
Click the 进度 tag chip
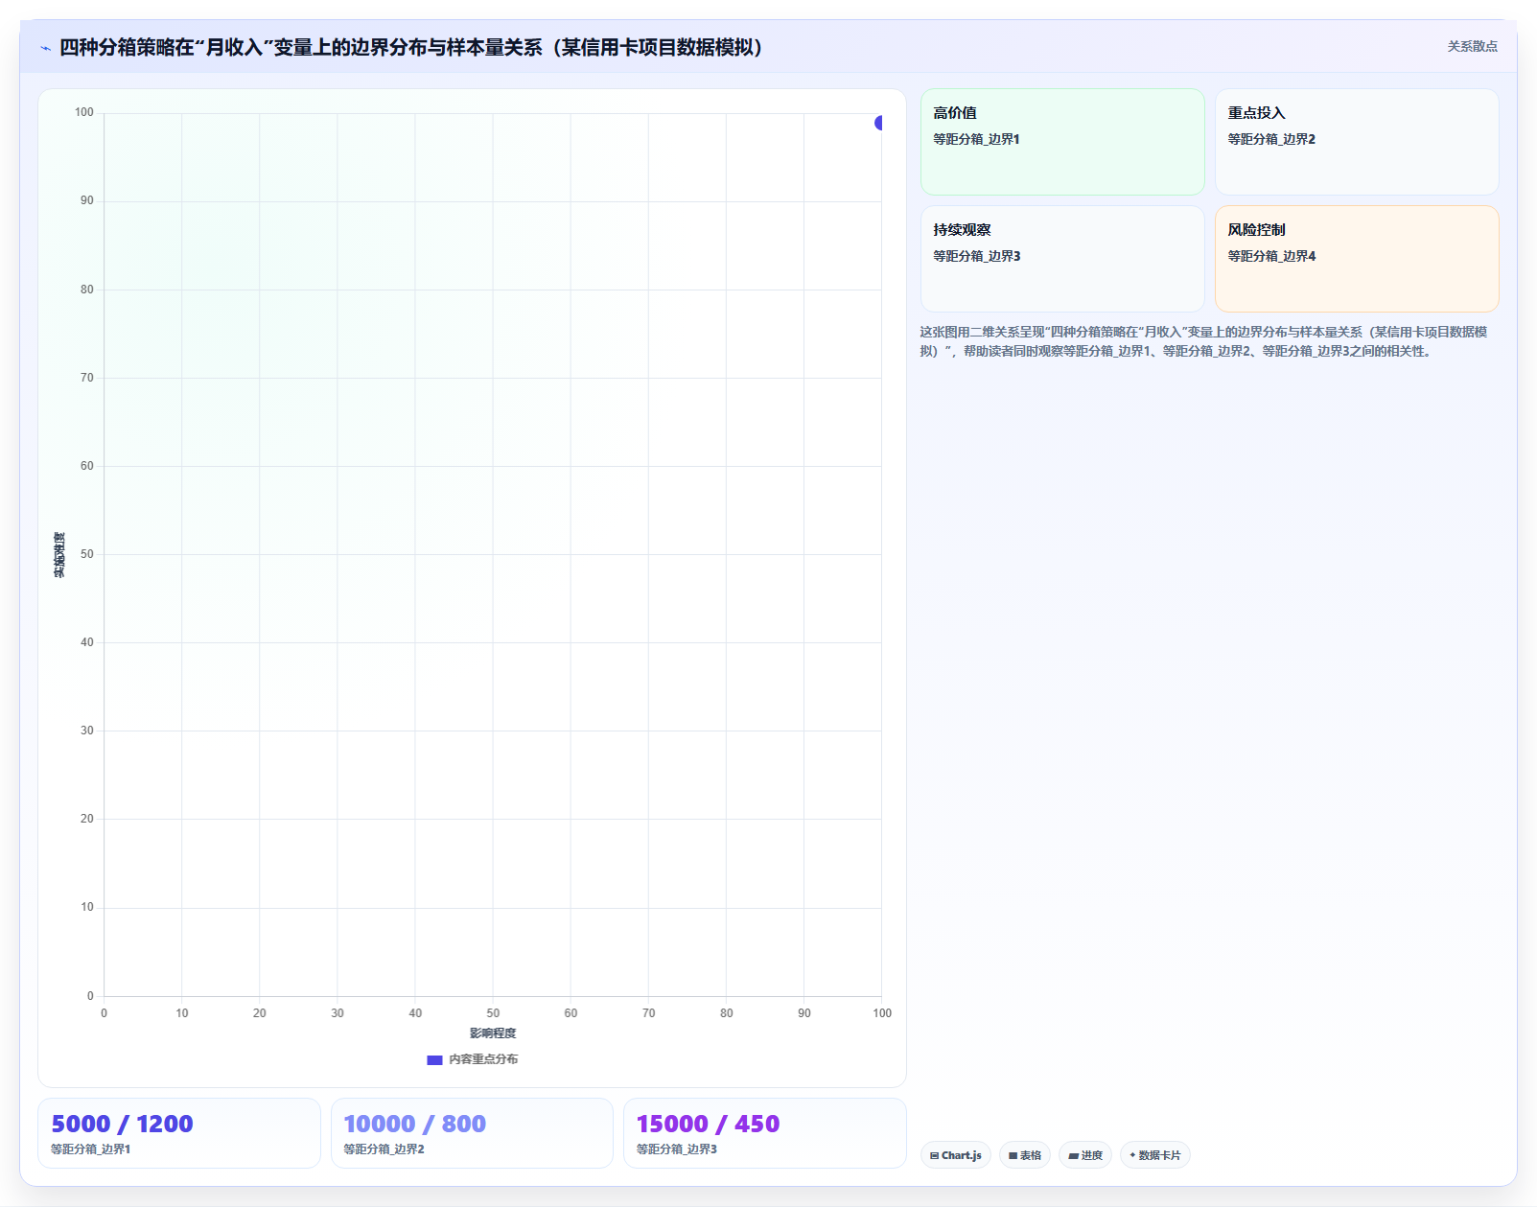[x=1085, y=1155]
